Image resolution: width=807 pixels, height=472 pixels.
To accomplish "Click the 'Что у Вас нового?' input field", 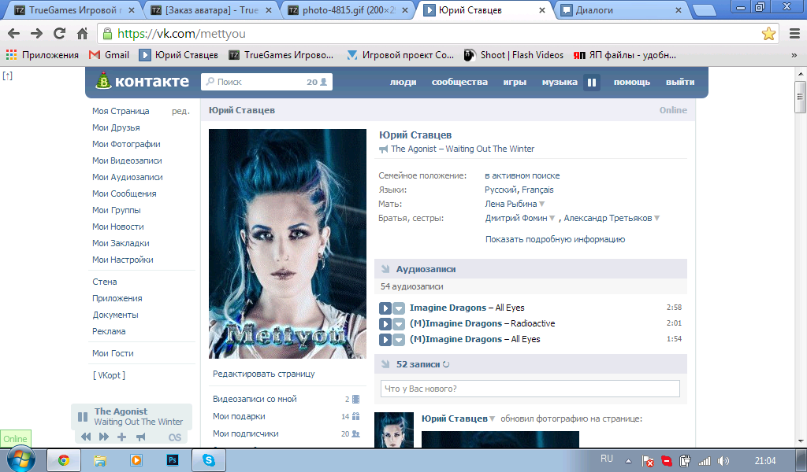I will [x=530, y=389].
